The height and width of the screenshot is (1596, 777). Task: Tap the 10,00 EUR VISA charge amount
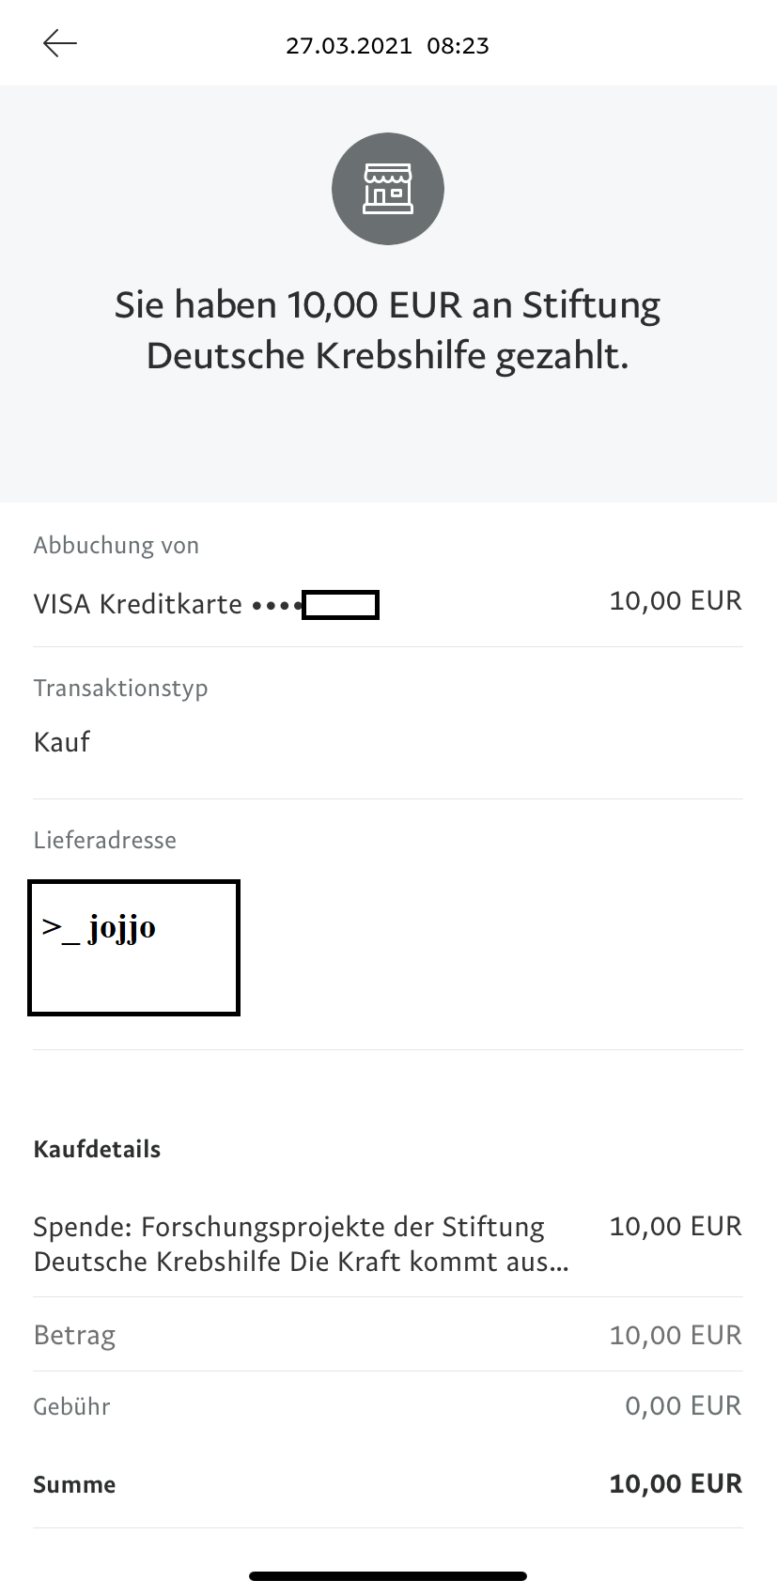tap(676, 601)
